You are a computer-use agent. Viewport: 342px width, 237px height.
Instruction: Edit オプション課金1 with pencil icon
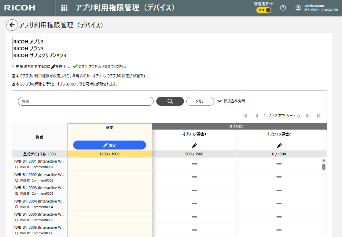point(194,145)
